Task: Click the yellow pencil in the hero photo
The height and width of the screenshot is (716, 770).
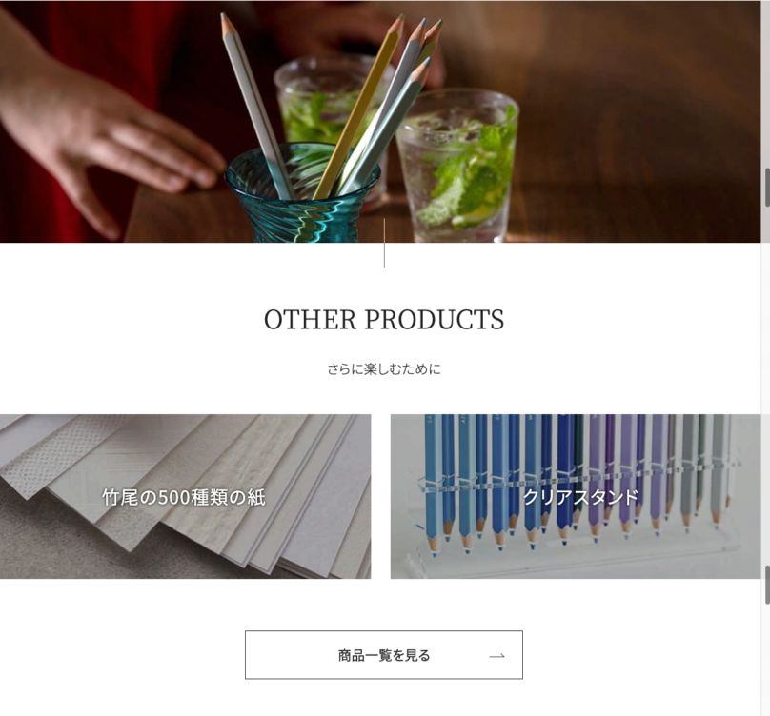Action: coord(357,109)
